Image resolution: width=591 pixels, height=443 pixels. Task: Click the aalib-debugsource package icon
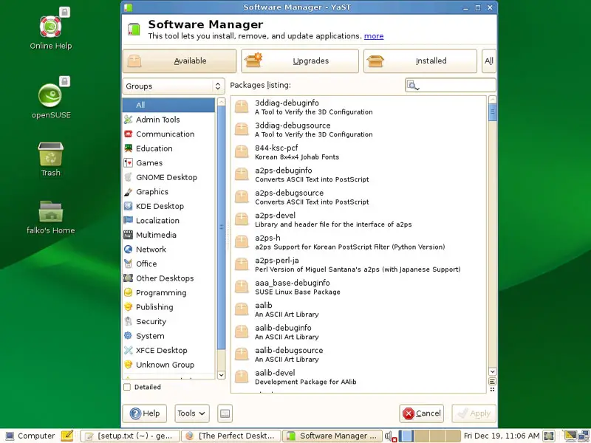(x=242, y=354)
